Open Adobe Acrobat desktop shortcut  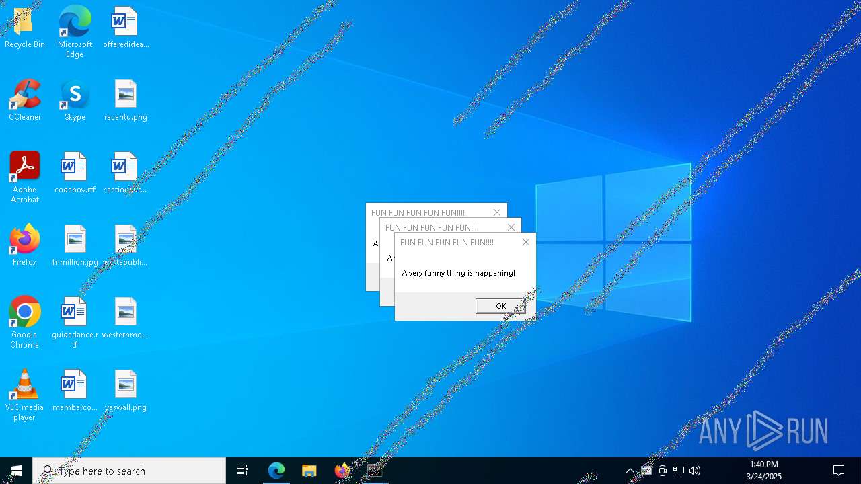(x=25, y=177)
